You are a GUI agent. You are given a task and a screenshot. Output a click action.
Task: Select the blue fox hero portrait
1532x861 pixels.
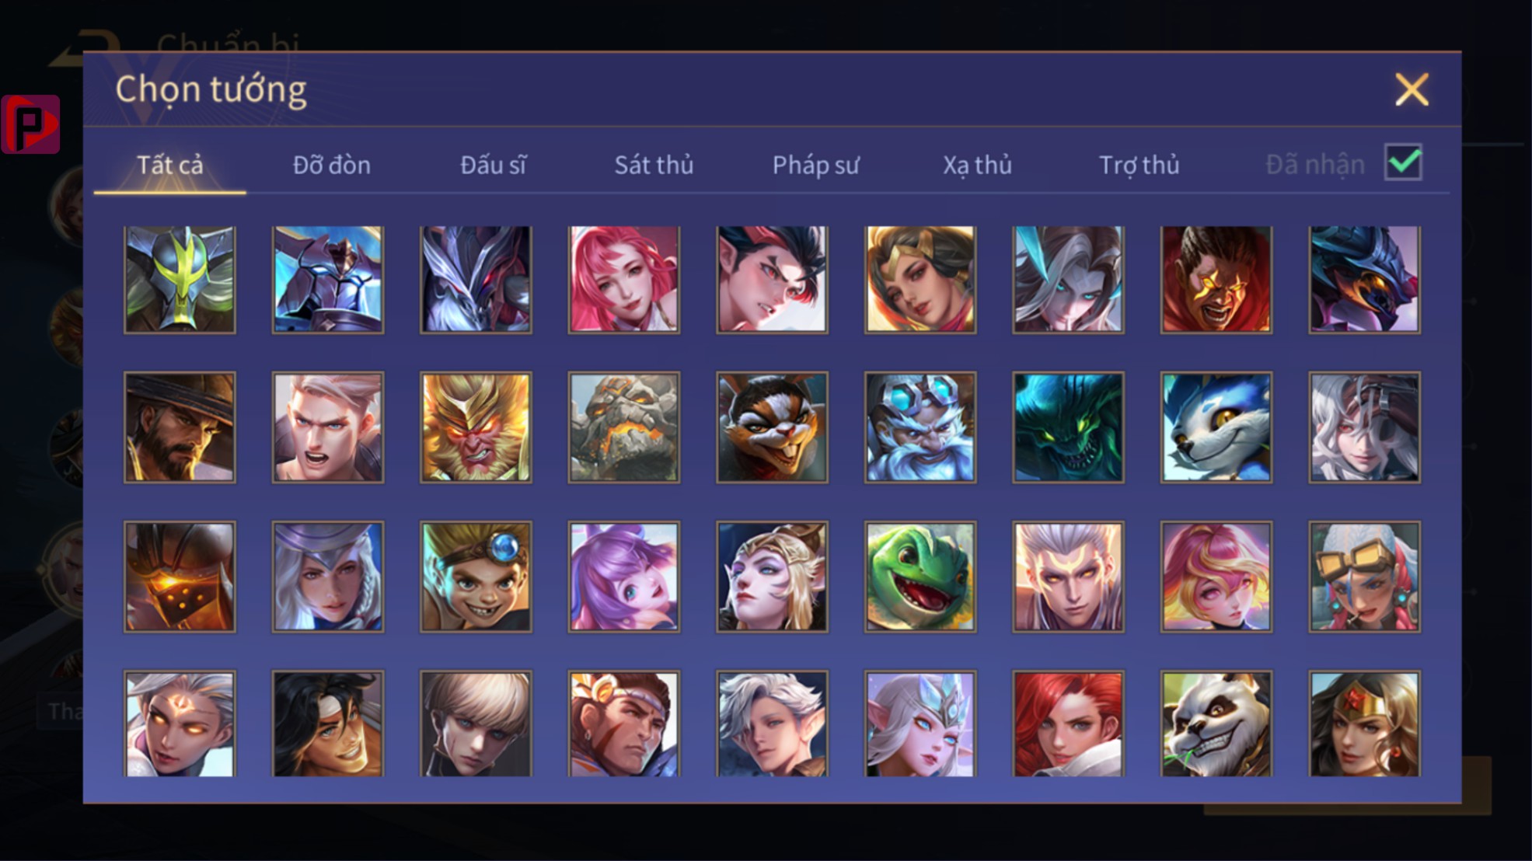(x=1216, y=427)
